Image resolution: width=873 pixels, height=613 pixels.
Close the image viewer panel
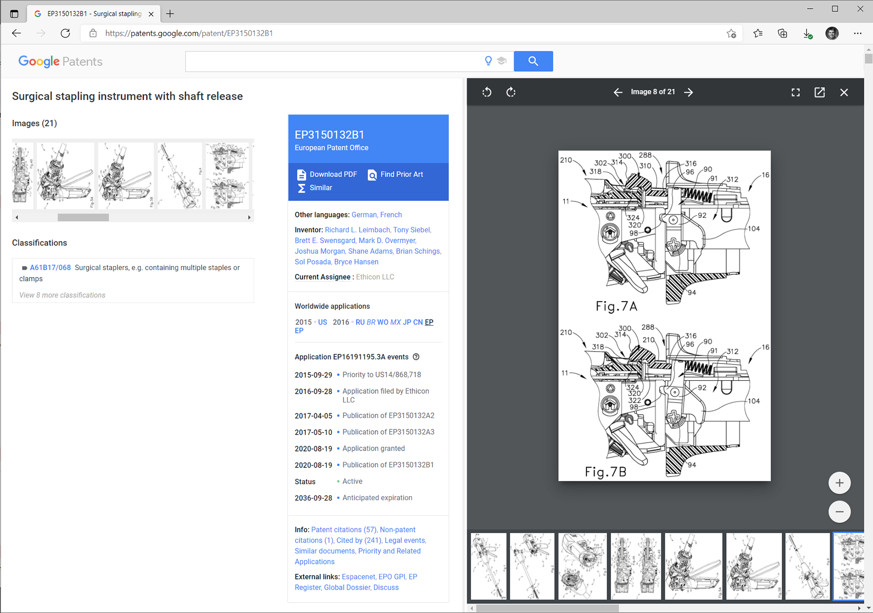(x=844, y=92)
